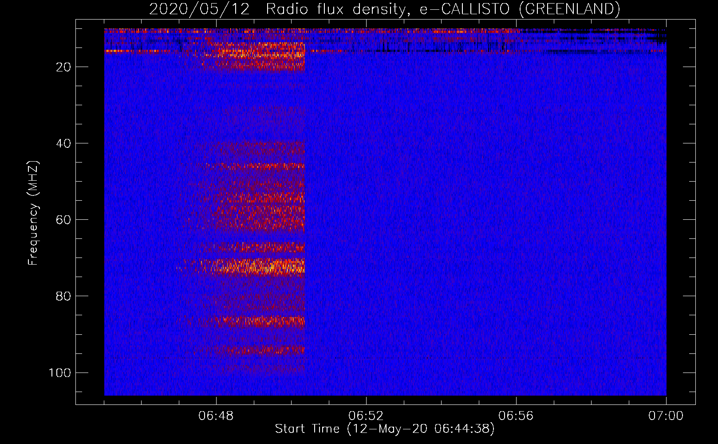Screen dimensions: 718x444
Task: Click the 06:56 time axis label
Action: click(516, 416)
